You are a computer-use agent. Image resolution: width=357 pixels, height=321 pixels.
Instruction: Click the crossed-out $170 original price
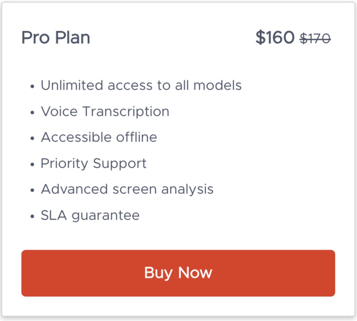[x=315, y=38]
